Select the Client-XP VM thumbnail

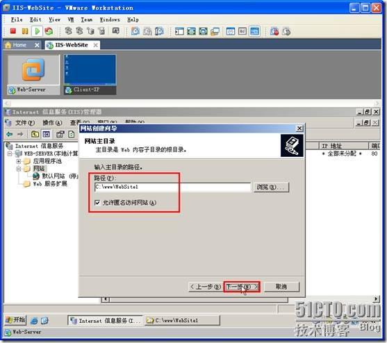90,75
